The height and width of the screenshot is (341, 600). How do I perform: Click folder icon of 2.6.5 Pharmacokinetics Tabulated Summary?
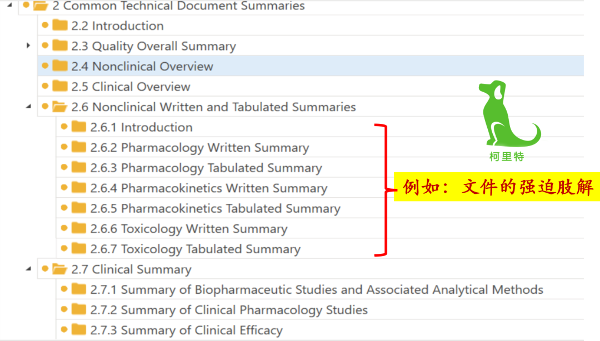79,208
